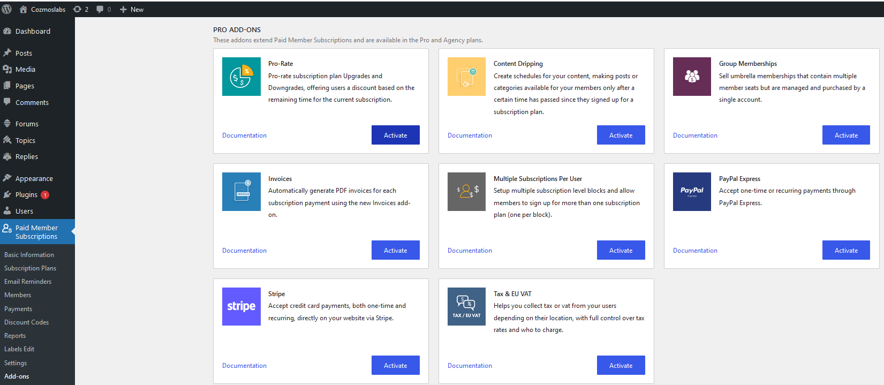The image size is (884, 385).
Task: Open Content Dripping Documentation link
Action: [470, 135]
